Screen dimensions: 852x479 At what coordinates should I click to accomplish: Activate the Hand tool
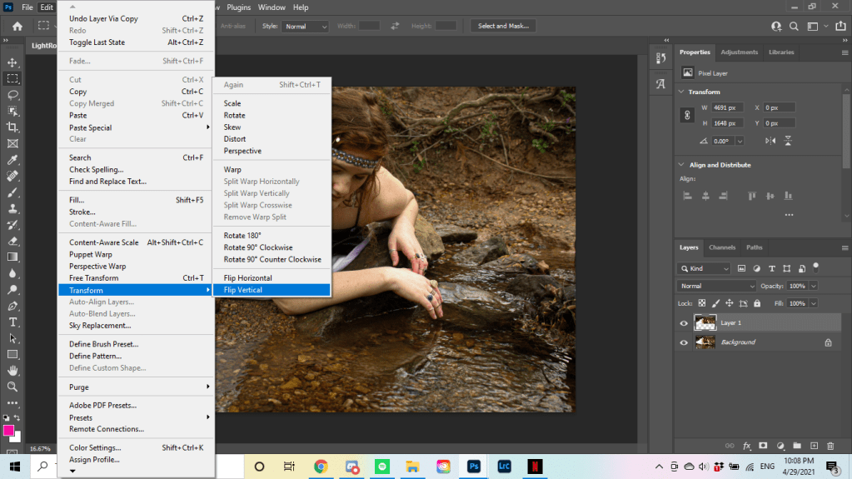point(12,371)
